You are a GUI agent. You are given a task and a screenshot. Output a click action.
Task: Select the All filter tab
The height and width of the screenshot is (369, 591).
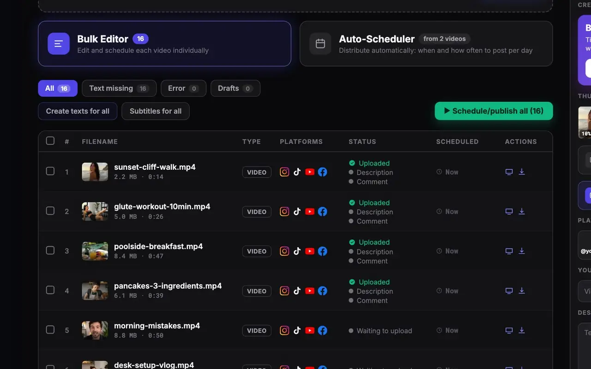58,88
